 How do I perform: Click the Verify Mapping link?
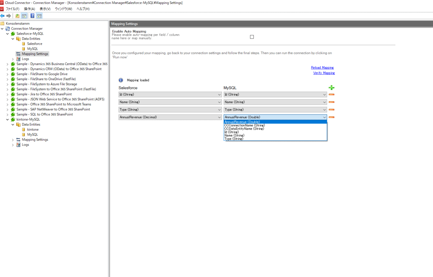[324, 73]
